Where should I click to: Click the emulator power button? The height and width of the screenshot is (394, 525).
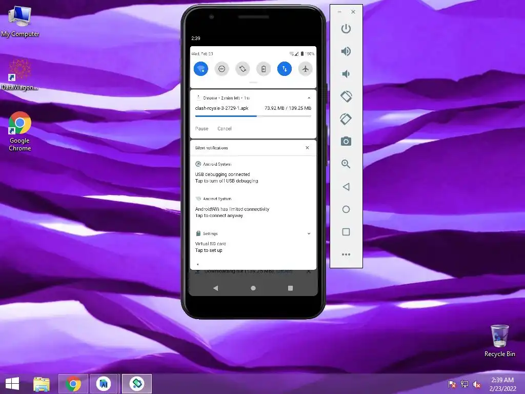tap(346, 29)
